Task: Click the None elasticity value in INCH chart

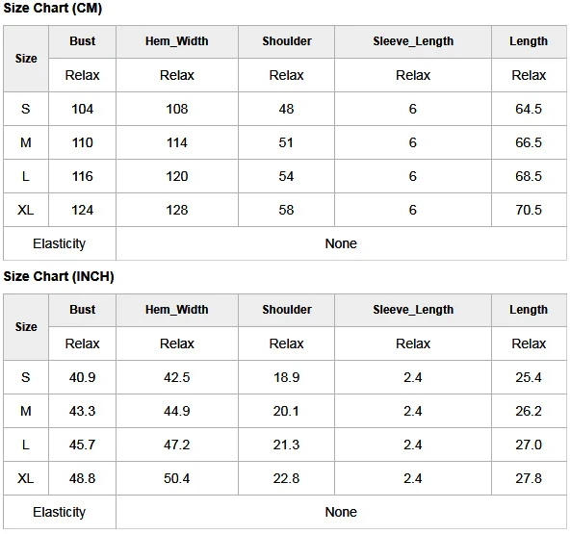Action: point(341,512)
